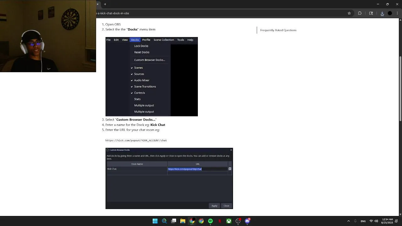Click the YOUR_ACCOUNT chat URL code text

(x=136, y=140)
